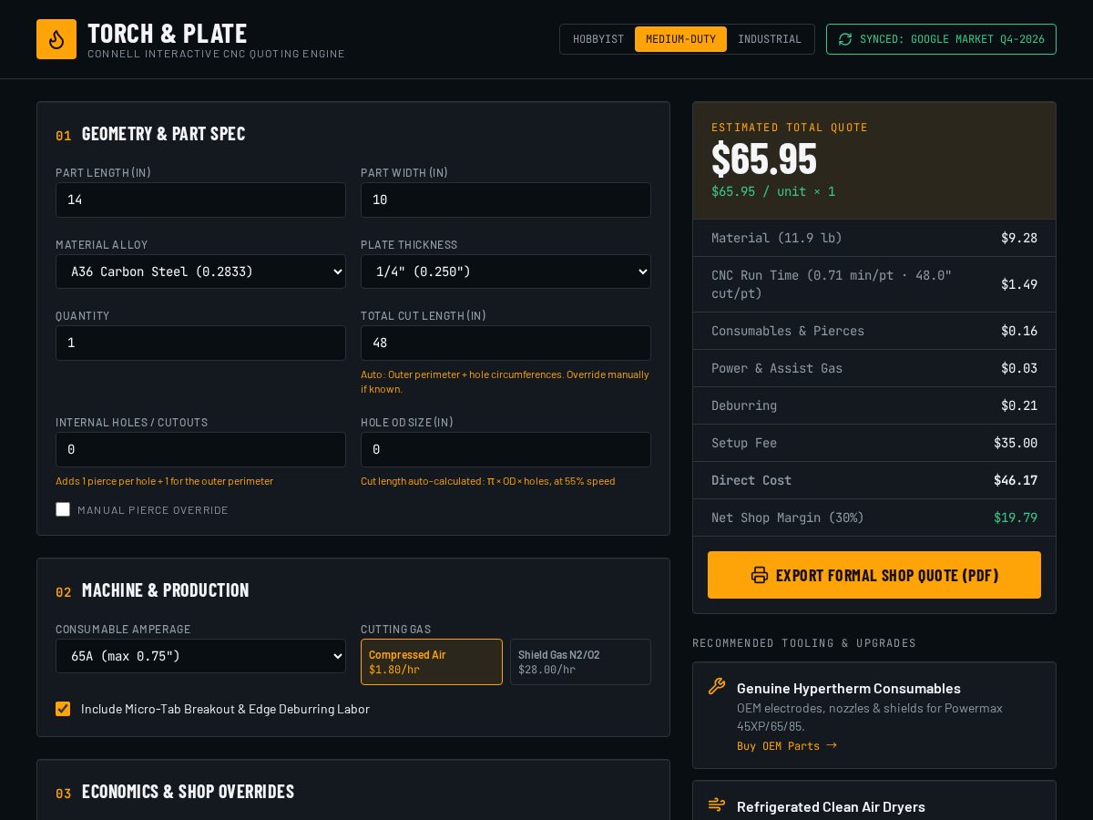
Task: Click the air-flow icon beside Refrigerated Clean Air Dryers
Action: pos(717,805)
